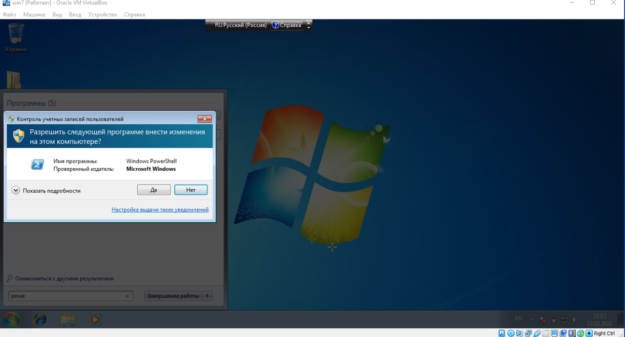
Task: Click the EN input language indicator in the tray
Action: 519,318
